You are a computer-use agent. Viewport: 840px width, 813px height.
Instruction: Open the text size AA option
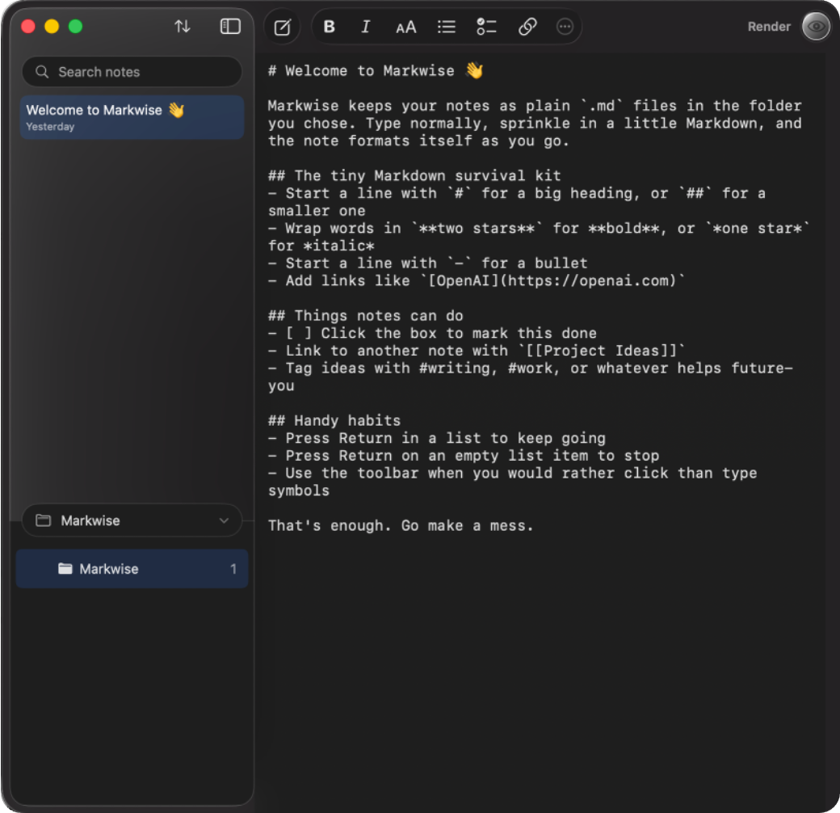pyautogui.click(x=405, y=27)
